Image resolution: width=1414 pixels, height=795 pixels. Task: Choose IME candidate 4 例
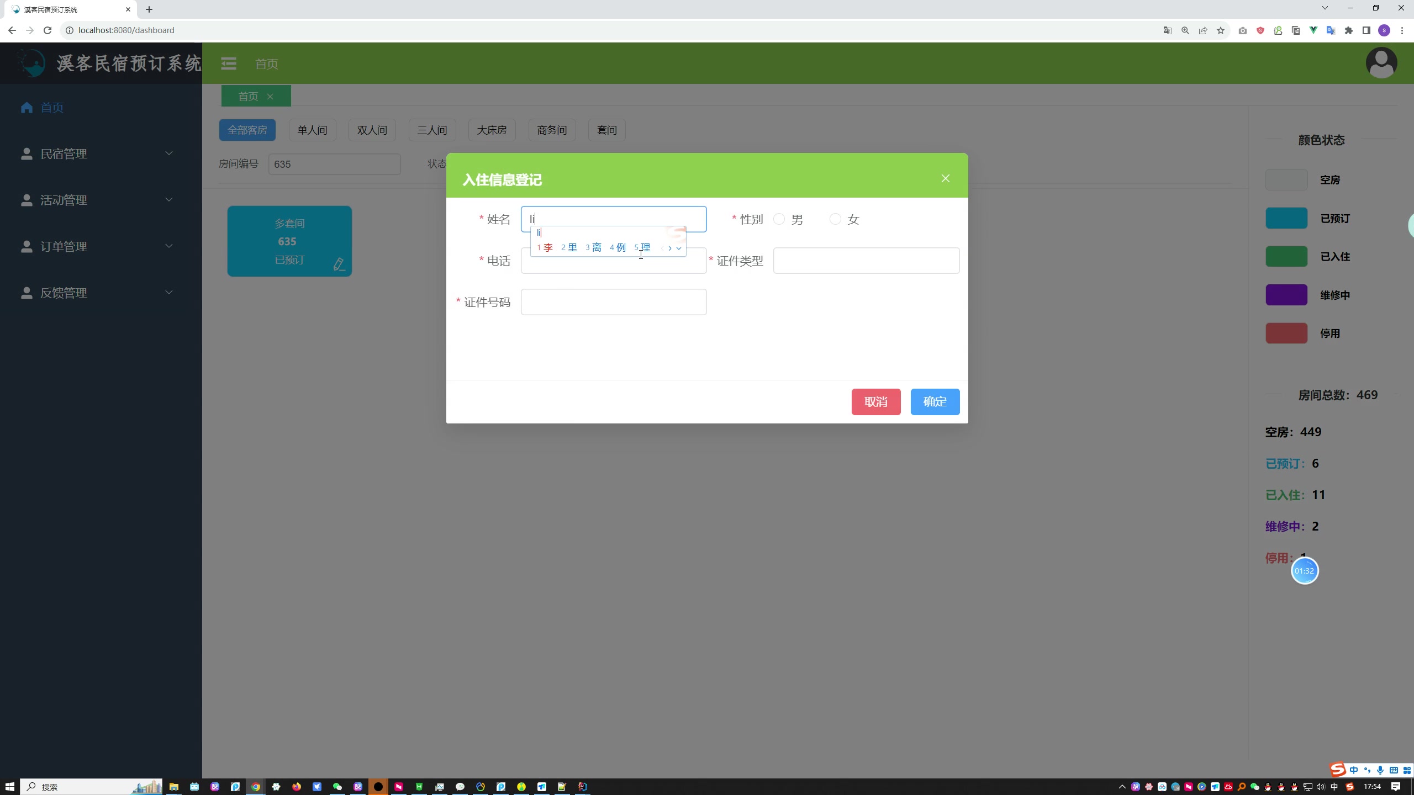click(618, 247)
